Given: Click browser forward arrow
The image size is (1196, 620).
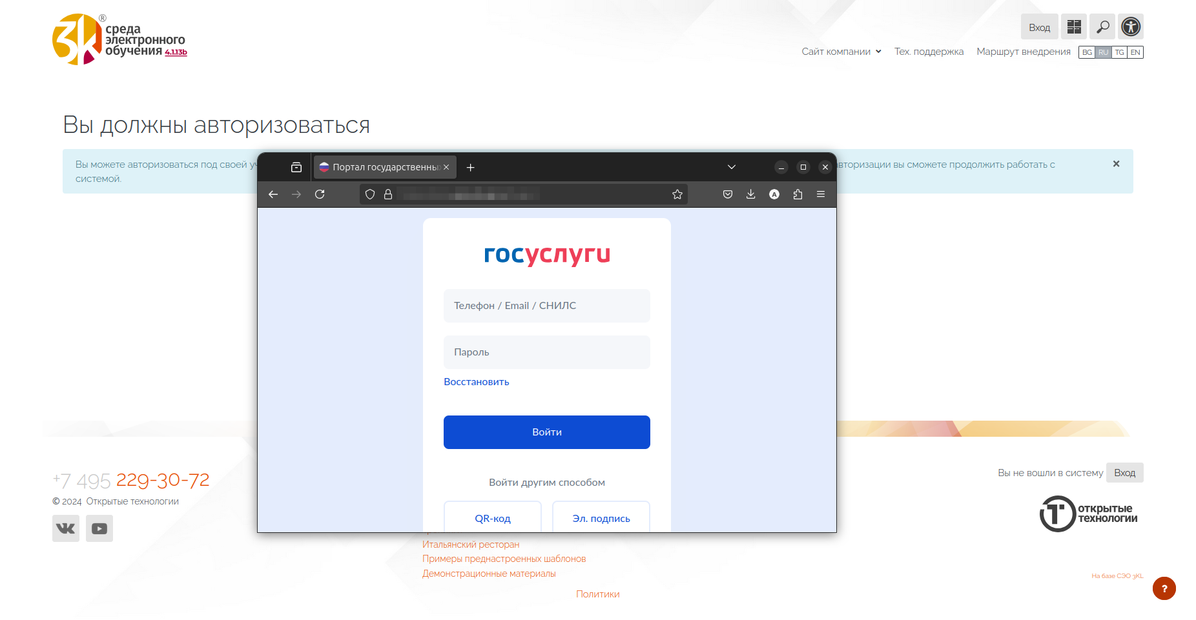Looking at the screenshot, I should pos(296,194).
